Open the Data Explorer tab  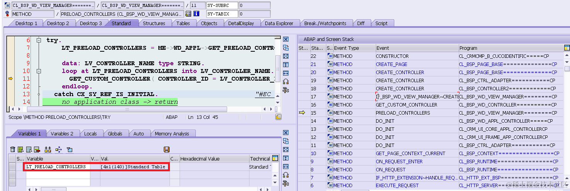tap(279, 23)
